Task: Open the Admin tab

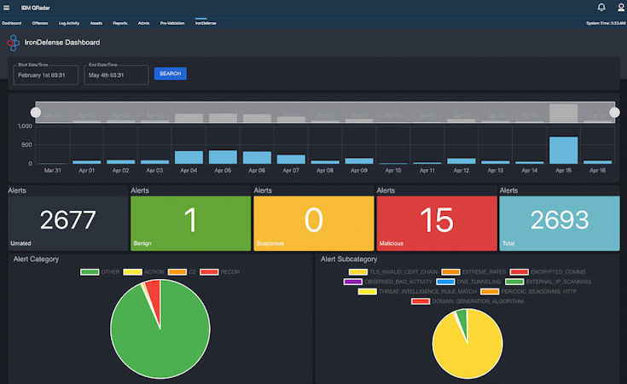Action: (x=143, y=23)
